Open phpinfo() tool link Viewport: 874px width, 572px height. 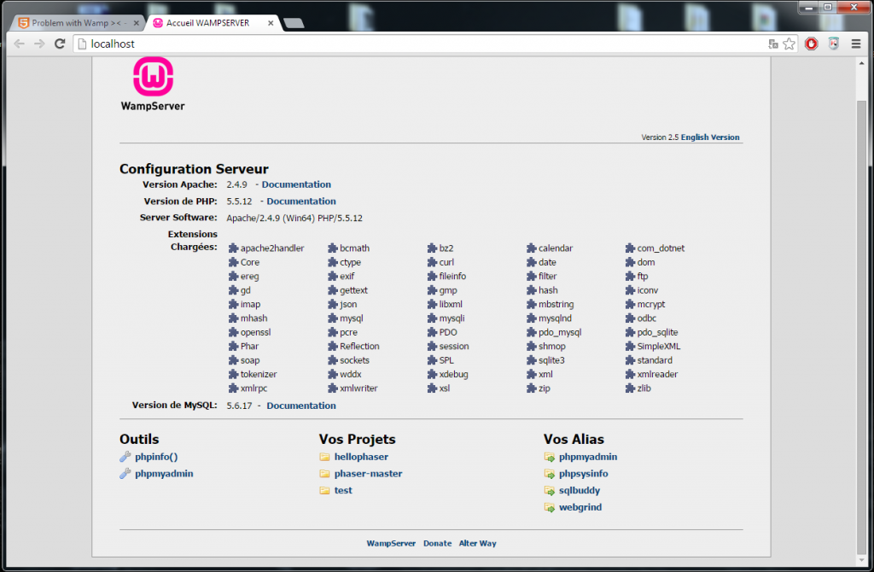pos(156,457)
